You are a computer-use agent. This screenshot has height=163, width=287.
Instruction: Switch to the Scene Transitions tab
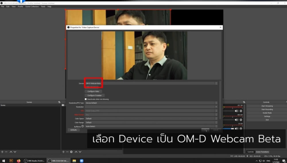tap(262, 152)
